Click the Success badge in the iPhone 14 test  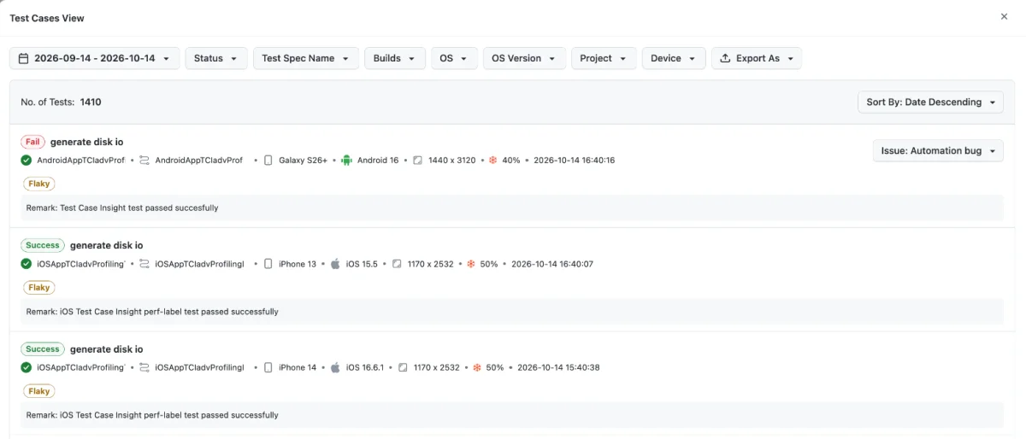click(43, 349)
